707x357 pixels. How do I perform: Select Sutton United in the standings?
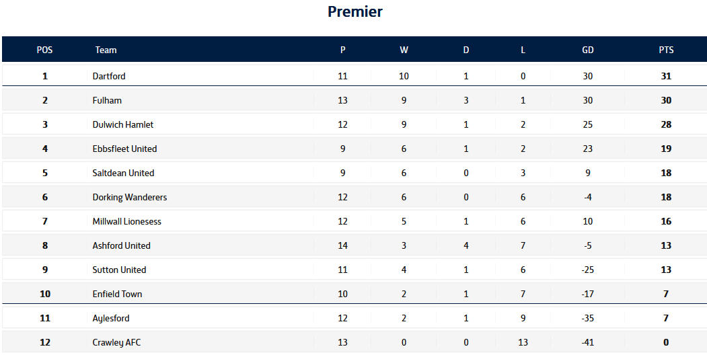coord(119,270)
